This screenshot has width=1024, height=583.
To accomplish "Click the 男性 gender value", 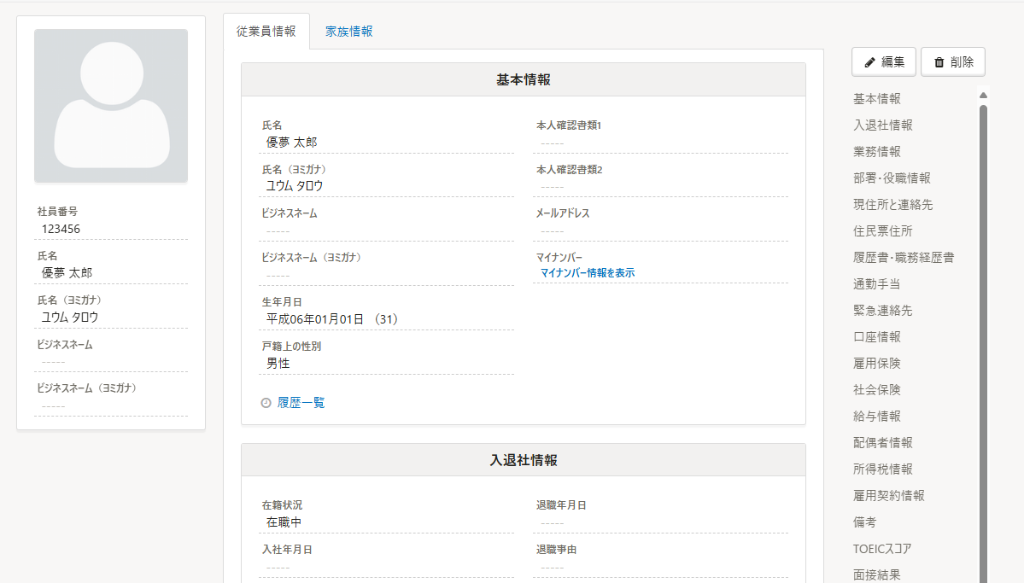I will 278,364.
